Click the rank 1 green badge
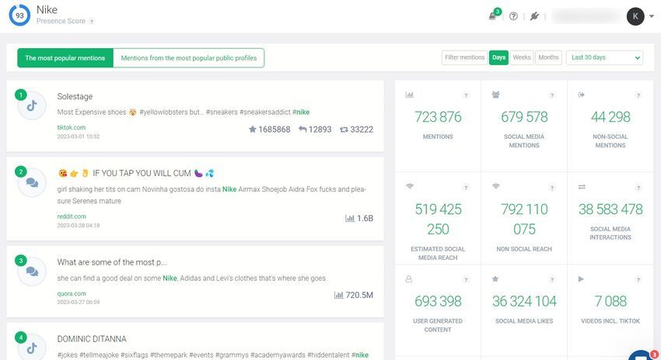The width and height of the screenshot is (661, 360). coord(21,95)
